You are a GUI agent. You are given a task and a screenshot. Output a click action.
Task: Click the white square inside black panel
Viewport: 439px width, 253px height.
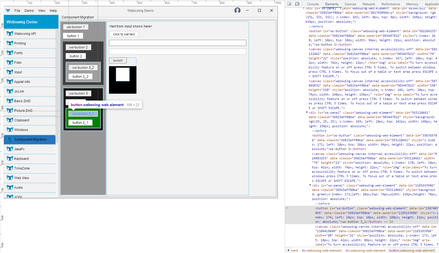point(123,74)
